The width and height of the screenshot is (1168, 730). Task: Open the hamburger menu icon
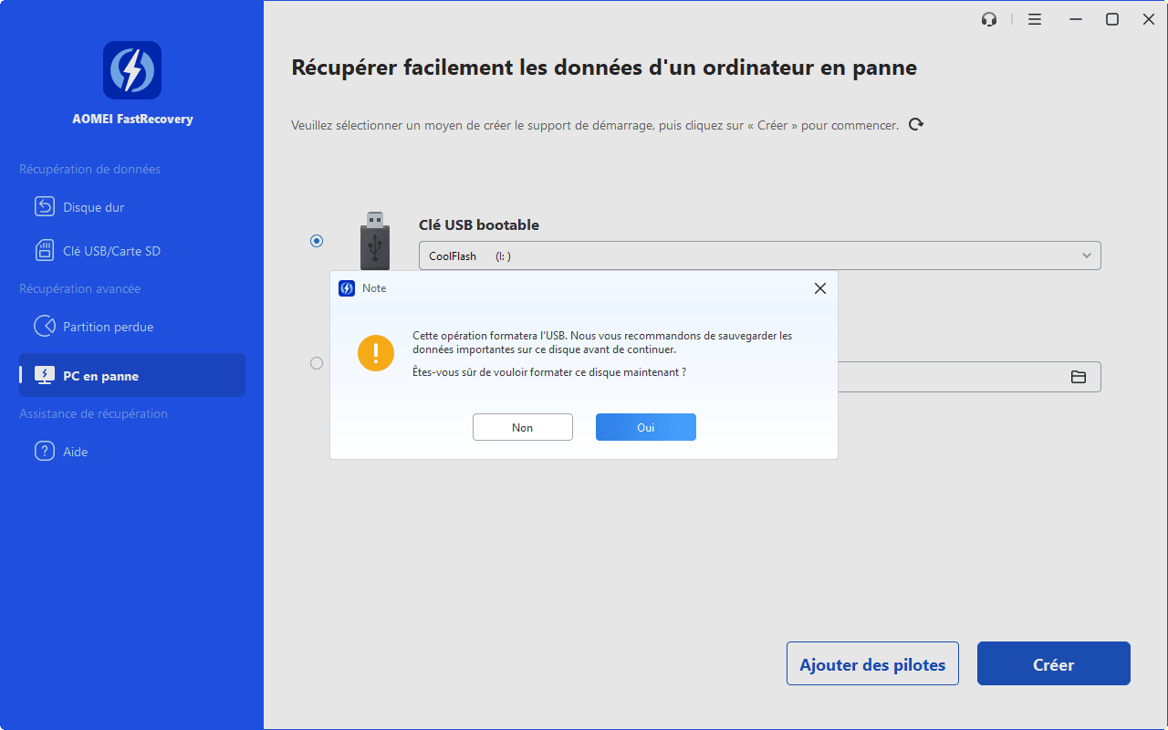pos(1035,19)
